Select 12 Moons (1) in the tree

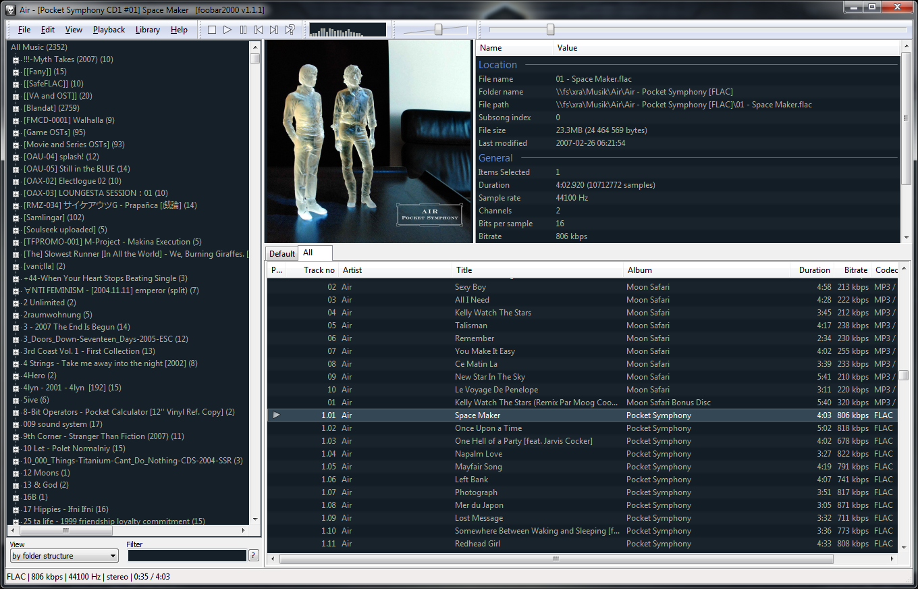pos(47,473)
